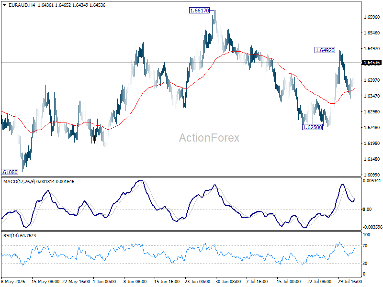Screen dimensions: 383x287
Task: Click the 1.62500 low price label
Action: (312, 127)
